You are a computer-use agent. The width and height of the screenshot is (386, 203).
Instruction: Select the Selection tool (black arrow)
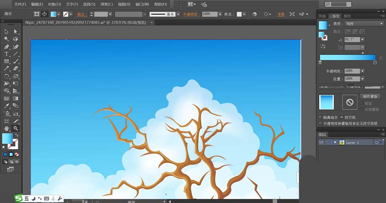[7, 32]
